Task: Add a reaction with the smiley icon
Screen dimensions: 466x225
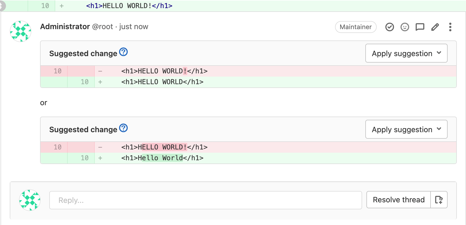Action: pyautogui.click(x=405, y=27)
